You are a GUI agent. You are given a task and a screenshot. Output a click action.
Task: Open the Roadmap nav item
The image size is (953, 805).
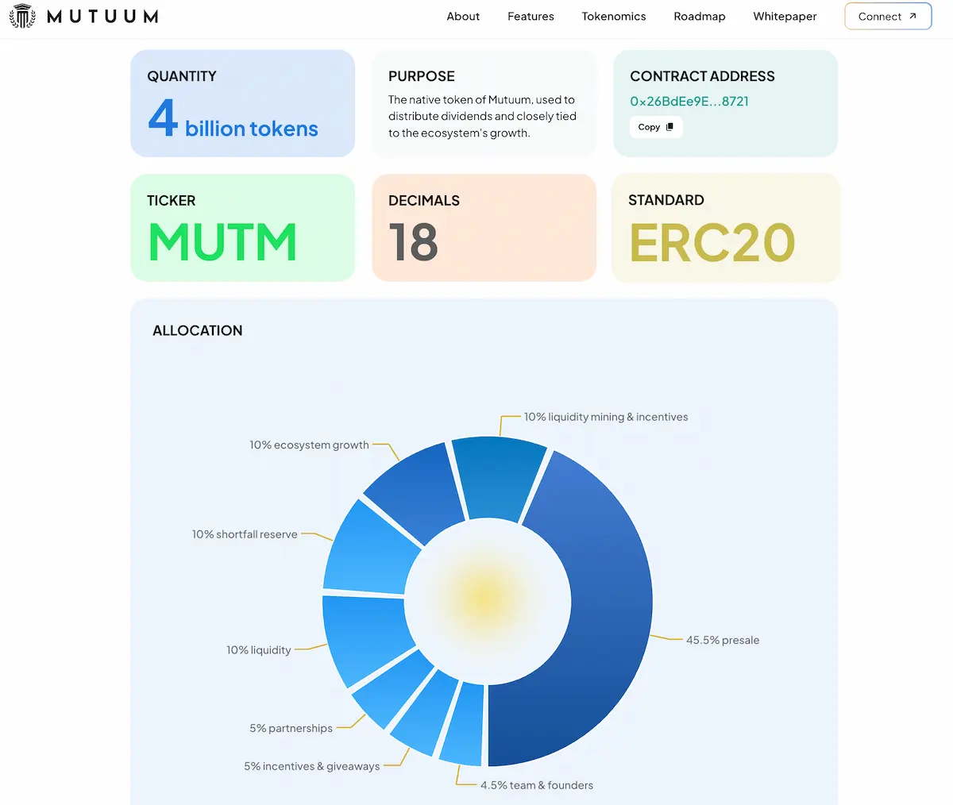point(700,17)
